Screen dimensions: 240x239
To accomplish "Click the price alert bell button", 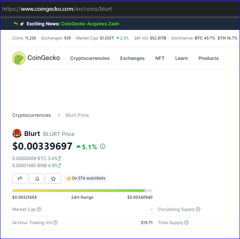I will (x=37, y=178).
